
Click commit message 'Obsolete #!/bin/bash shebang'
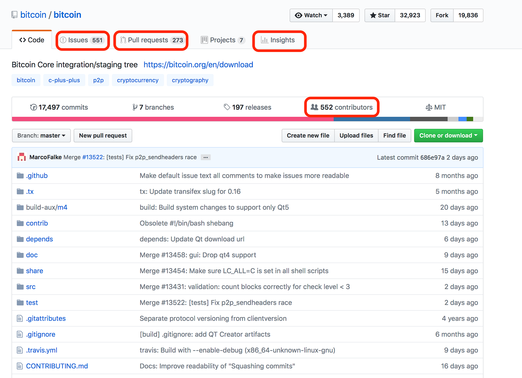(x=186, y=223)
